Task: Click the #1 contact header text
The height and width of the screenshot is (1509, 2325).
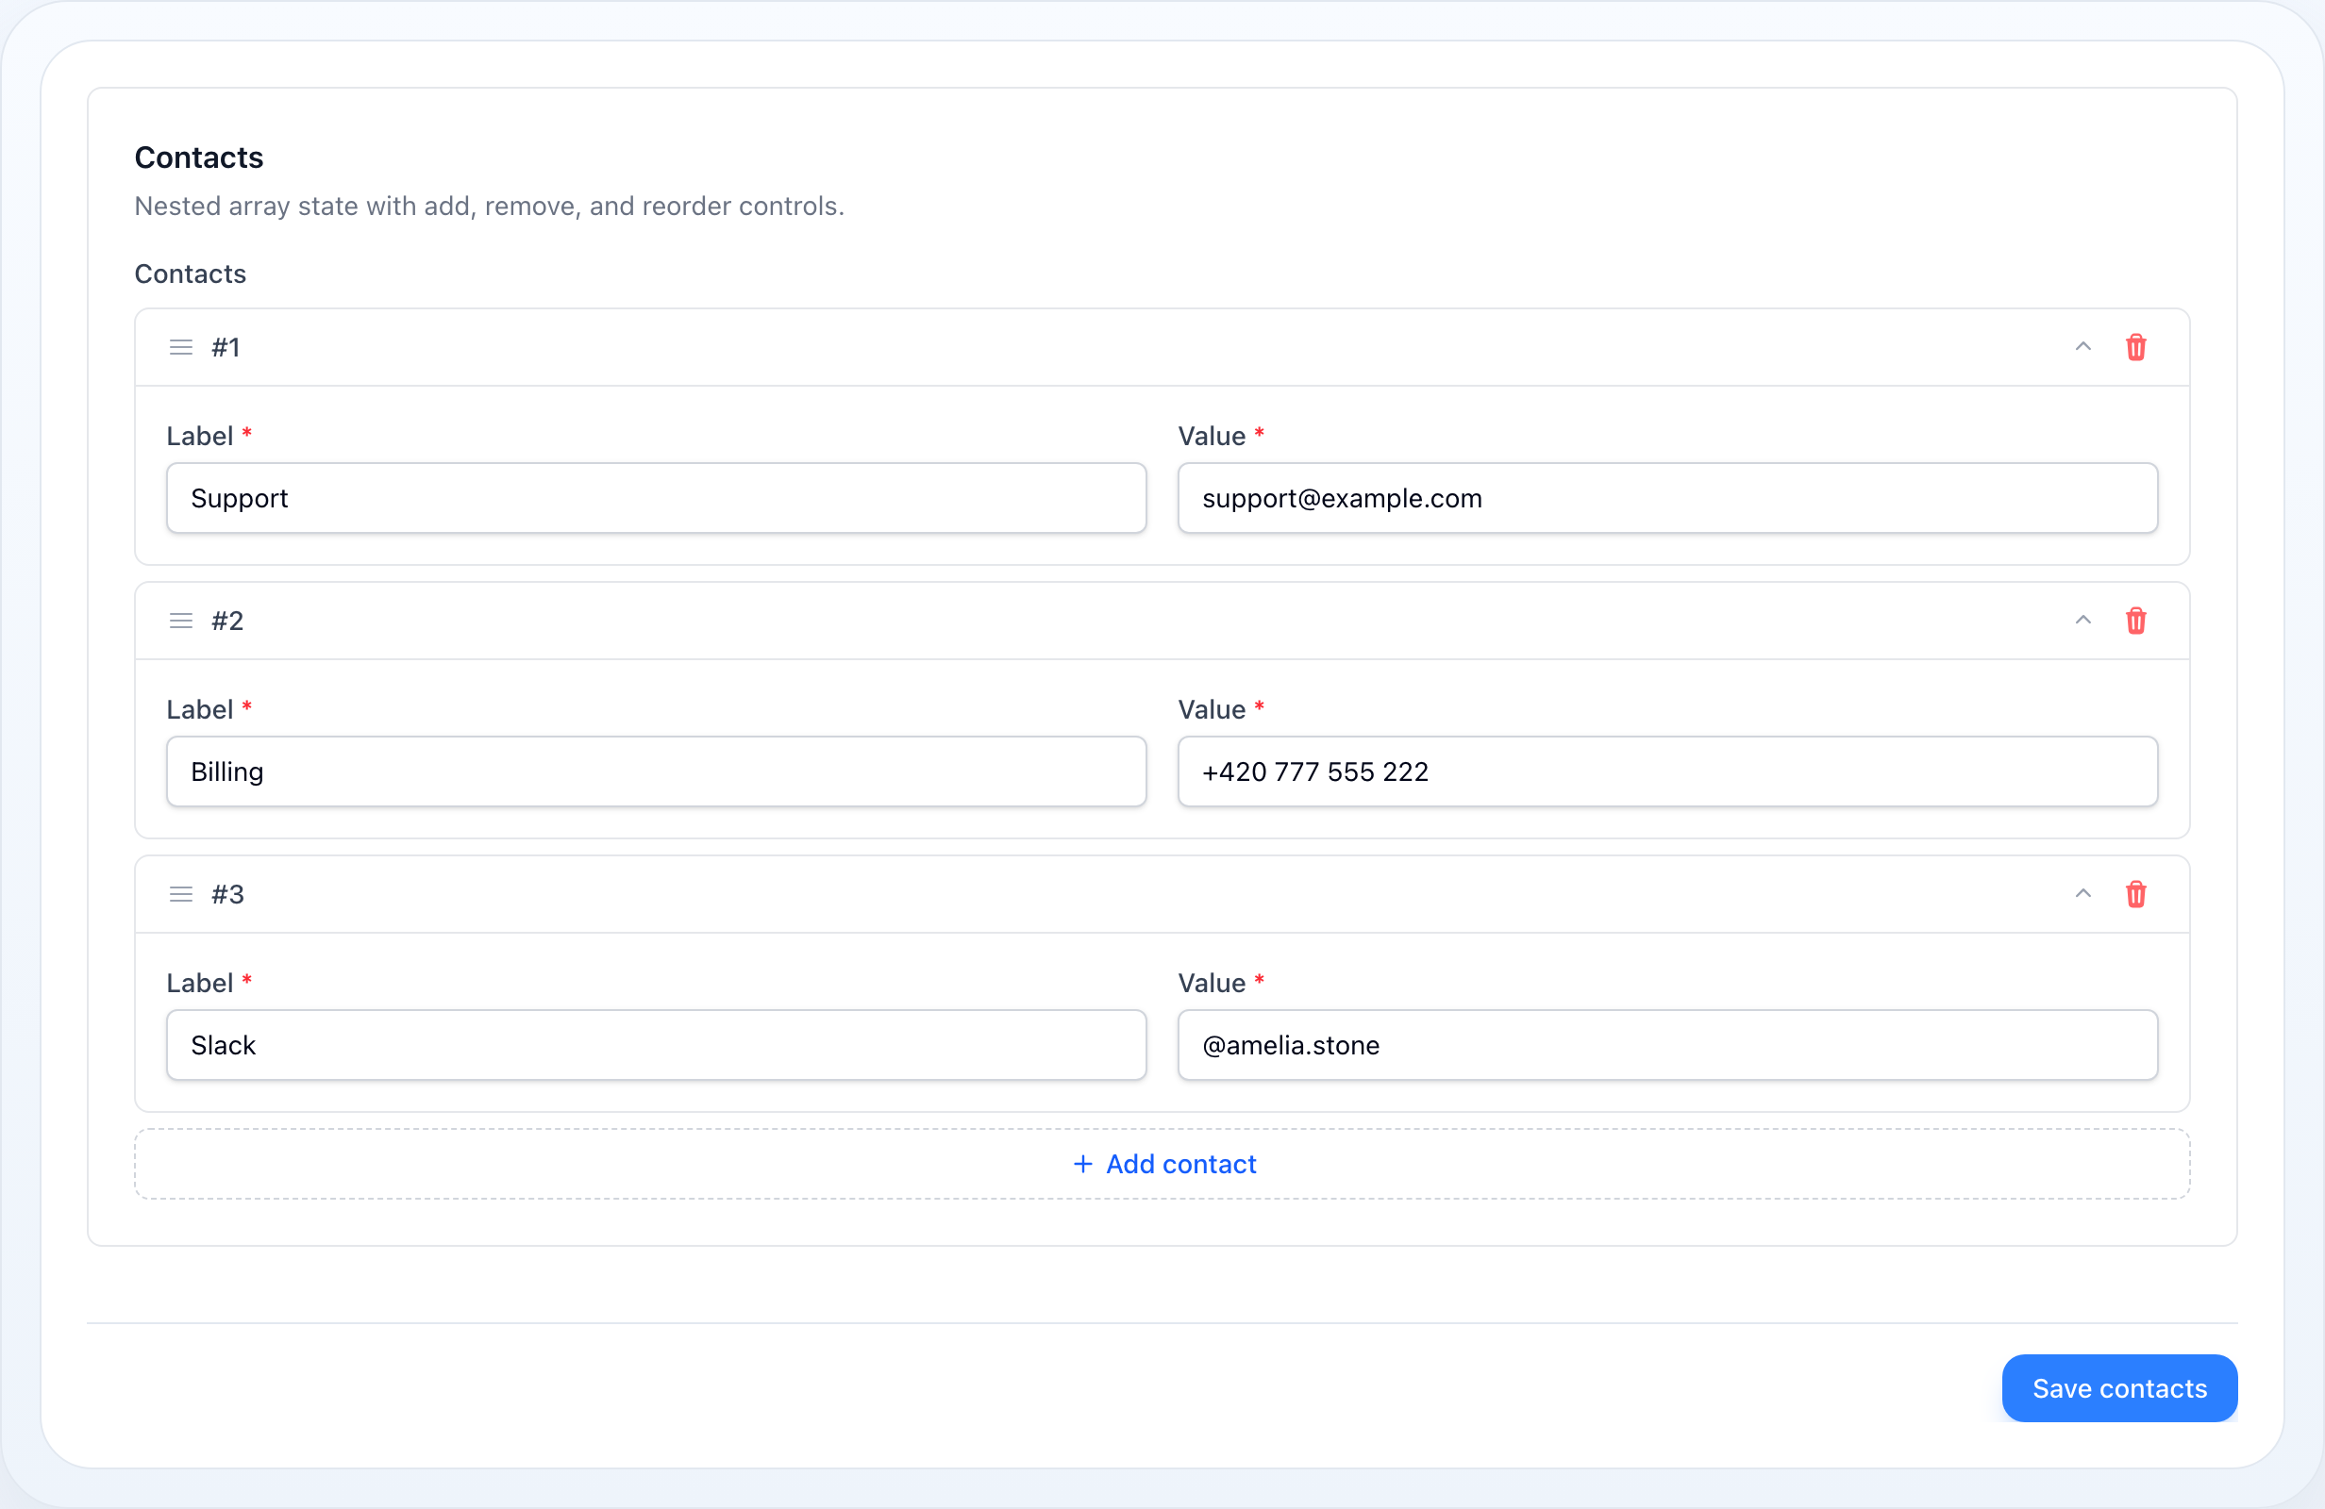Action: pos(226,348)
